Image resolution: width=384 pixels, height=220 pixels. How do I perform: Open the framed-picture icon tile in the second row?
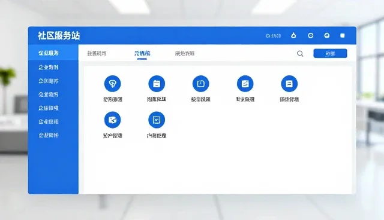click(x=157, y=120)
